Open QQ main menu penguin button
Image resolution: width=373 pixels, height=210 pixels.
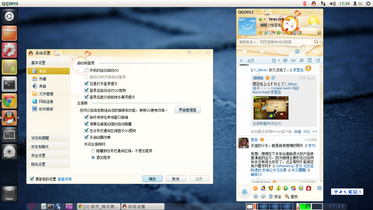click(x=244, y=192)
